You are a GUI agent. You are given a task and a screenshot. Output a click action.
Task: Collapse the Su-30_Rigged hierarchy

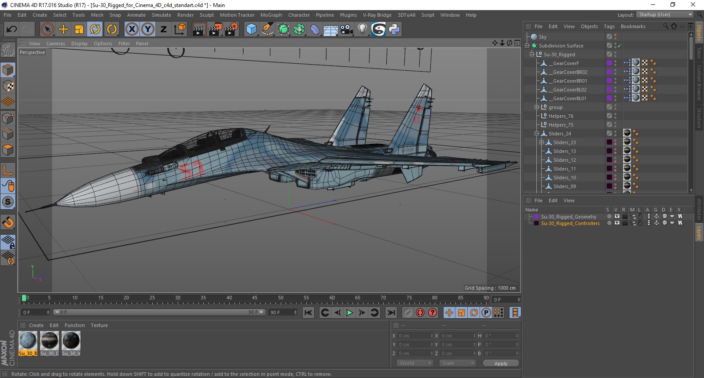point(532,55)
